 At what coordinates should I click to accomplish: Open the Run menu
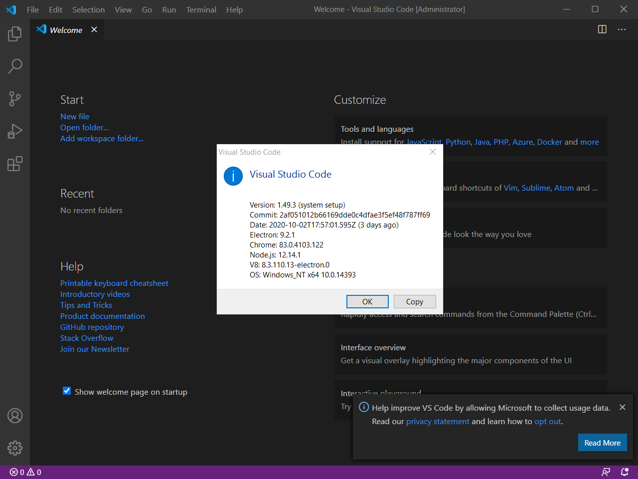click(169, 9)
